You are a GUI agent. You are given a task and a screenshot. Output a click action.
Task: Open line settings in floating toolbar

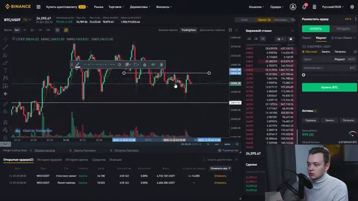(x=119, y=65)
